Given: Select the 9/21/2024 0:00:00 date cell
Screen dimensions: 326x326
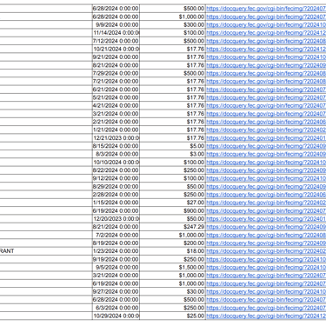Looking at the screenshot, I should point(116,57).
